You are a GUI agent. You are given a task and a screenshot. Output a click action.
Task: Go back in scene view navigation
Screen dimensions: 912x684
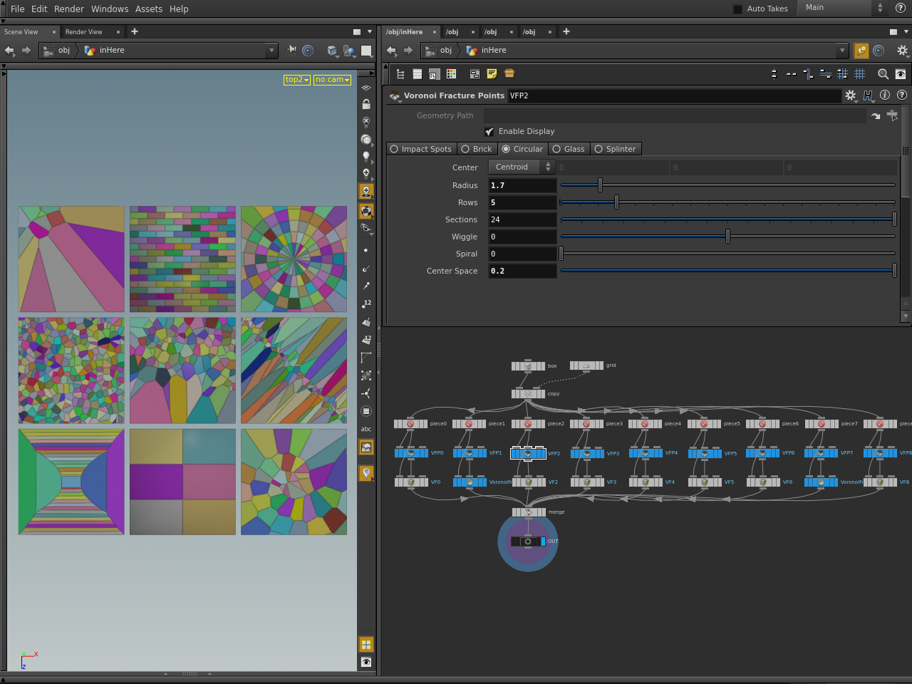click(x=9, y=51)
